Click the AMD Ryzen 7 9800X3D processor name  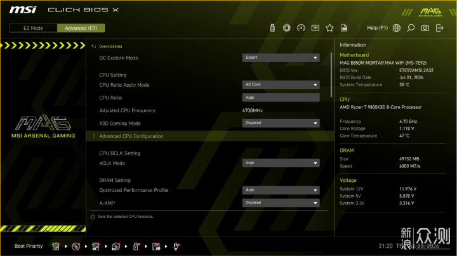pos(381,107)
